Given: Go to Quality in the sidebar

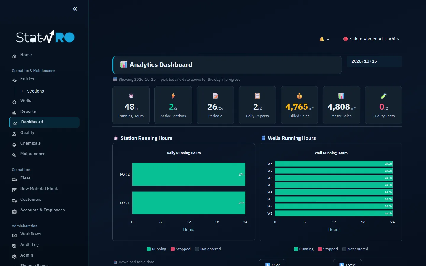Looking at the screenshot, I should point(44,133).
